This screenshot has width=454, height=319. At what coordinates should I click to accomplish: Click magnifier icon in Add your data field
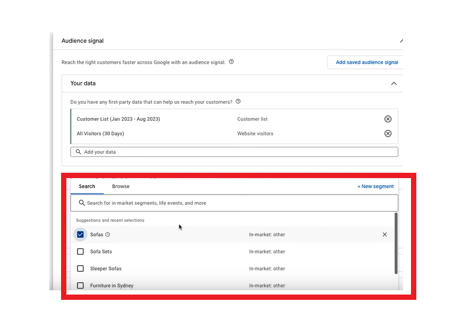tap(79, 152)
